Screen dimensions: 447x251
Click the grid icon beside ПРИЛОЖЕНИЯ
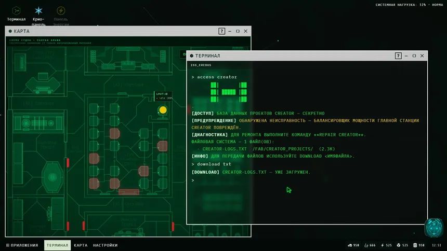(8, 245)
